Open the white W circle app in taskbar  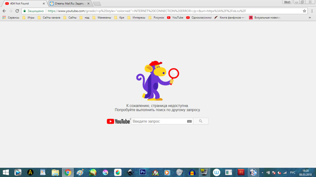pyautogui.click(x=216, y=172)
